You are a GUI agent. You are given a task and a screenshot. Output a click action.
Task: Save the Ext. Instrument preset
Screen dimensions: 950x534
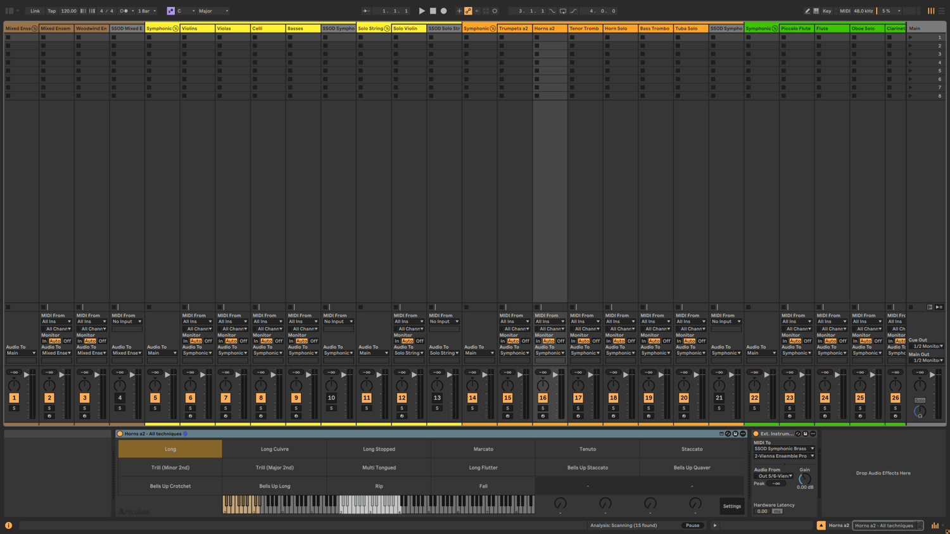coord(806,434)
